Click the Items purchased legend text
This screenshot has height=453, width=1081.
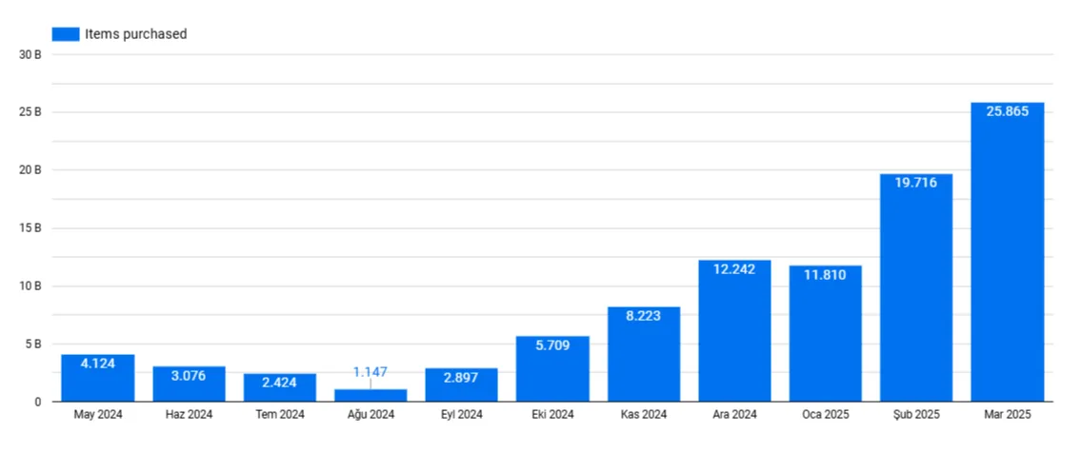[135, 34]
